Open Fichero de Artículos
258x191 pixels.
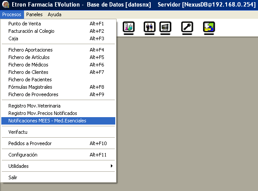tap(58, 57)
